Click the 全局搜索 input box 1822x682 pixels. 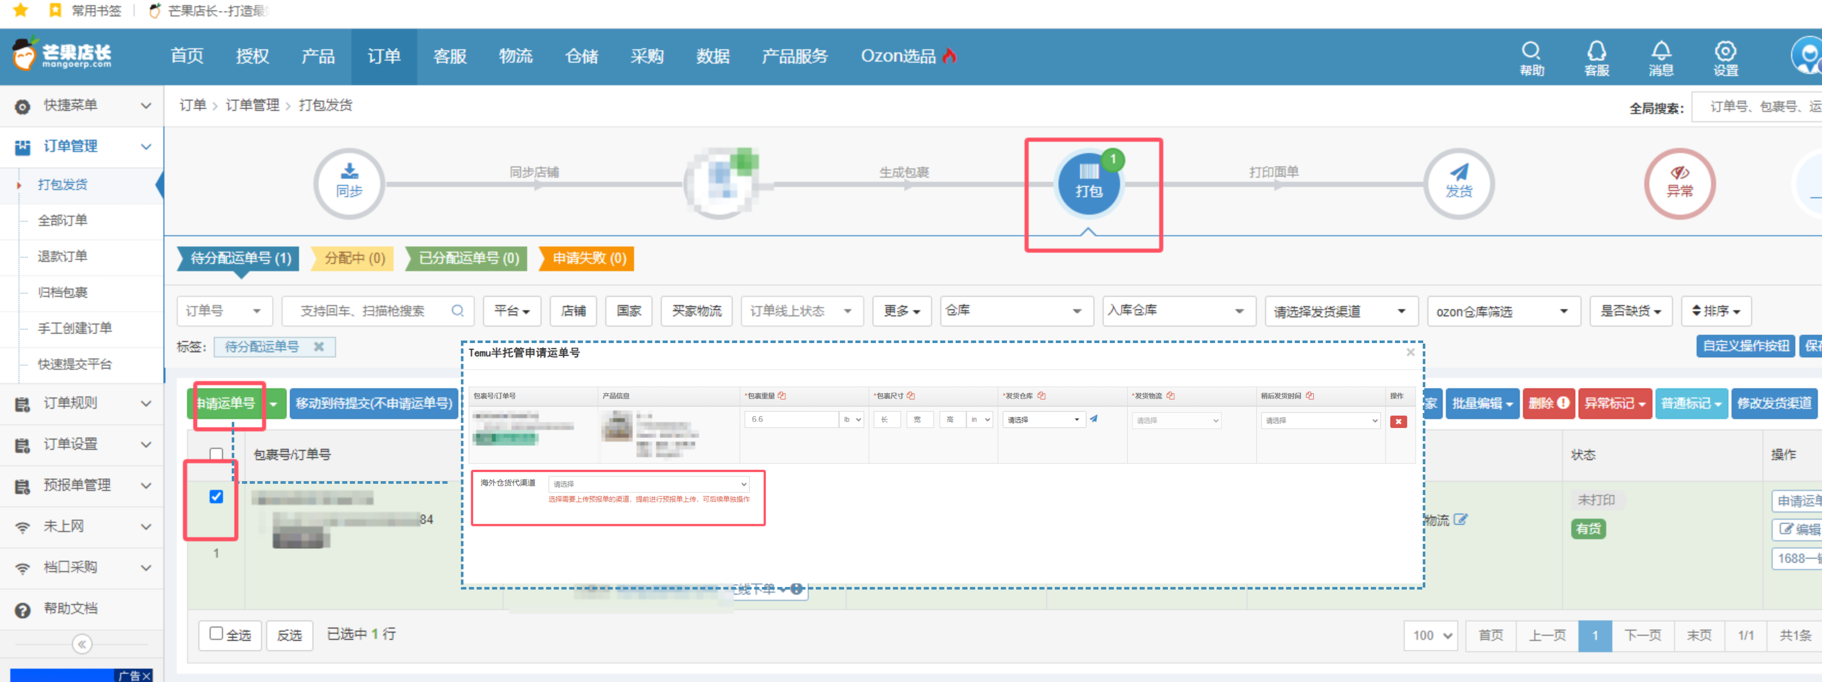[x=1756, y=107]
